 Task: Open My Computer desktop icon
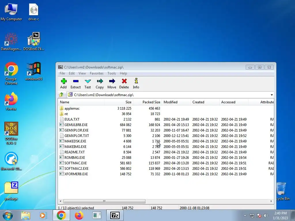[x=11, y=12]
